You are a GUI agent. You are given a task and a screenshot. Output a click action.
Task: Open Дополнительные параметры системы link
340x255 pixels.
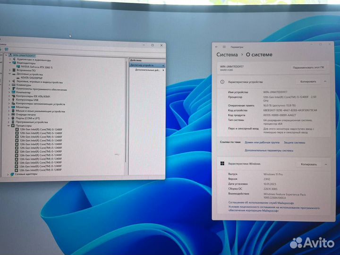tap(269, 150)
